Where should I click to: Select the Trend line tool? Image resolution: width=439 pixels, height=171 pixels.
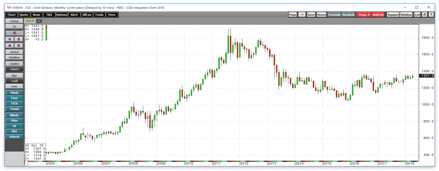click(14, 109)
